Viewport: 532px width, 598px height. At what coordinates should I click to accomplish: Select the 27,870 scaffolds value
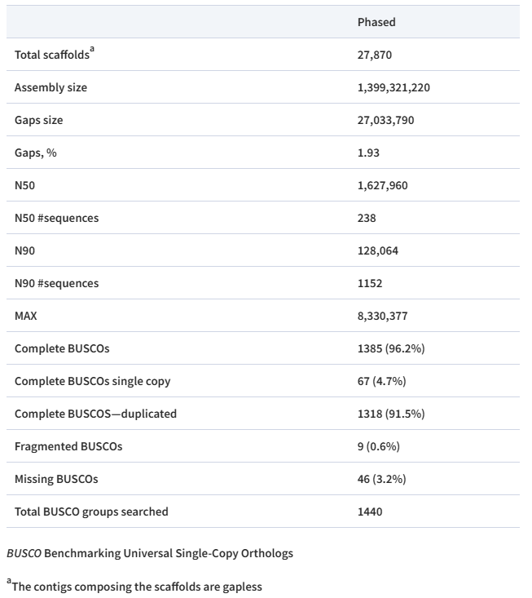tap(376, 55)
